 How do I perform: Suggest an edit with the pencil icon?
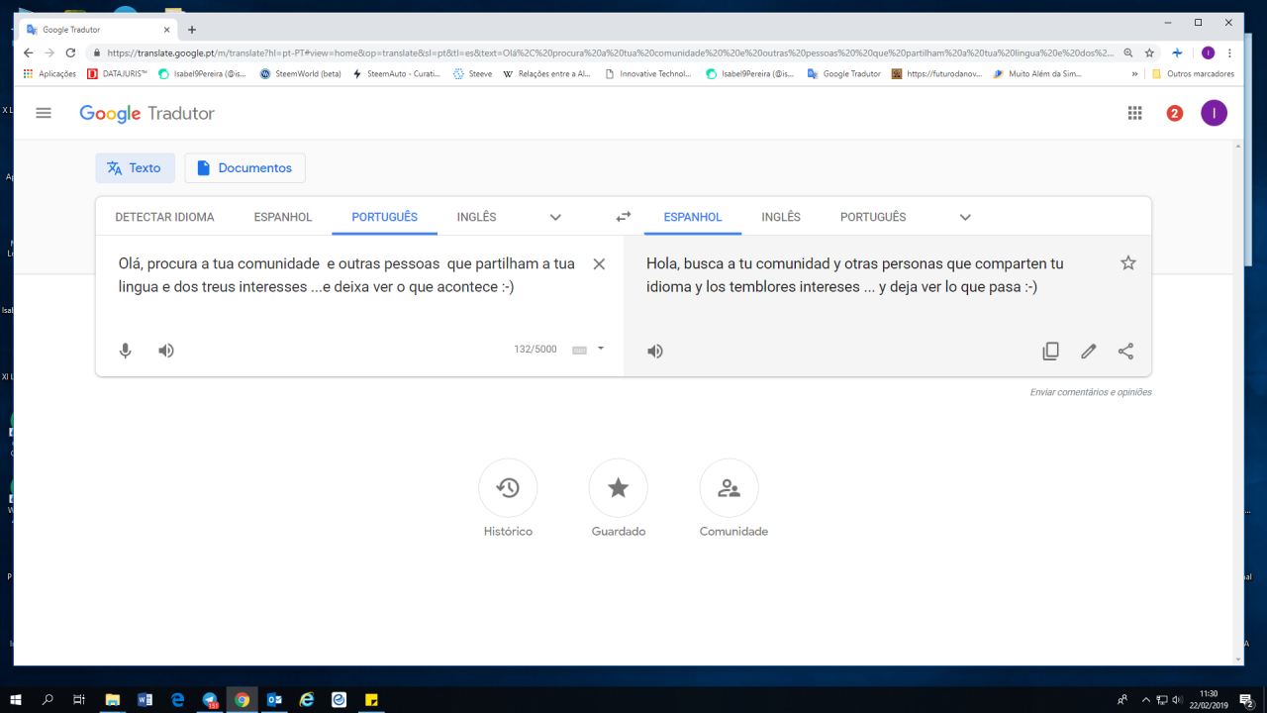click(1089, 351)
